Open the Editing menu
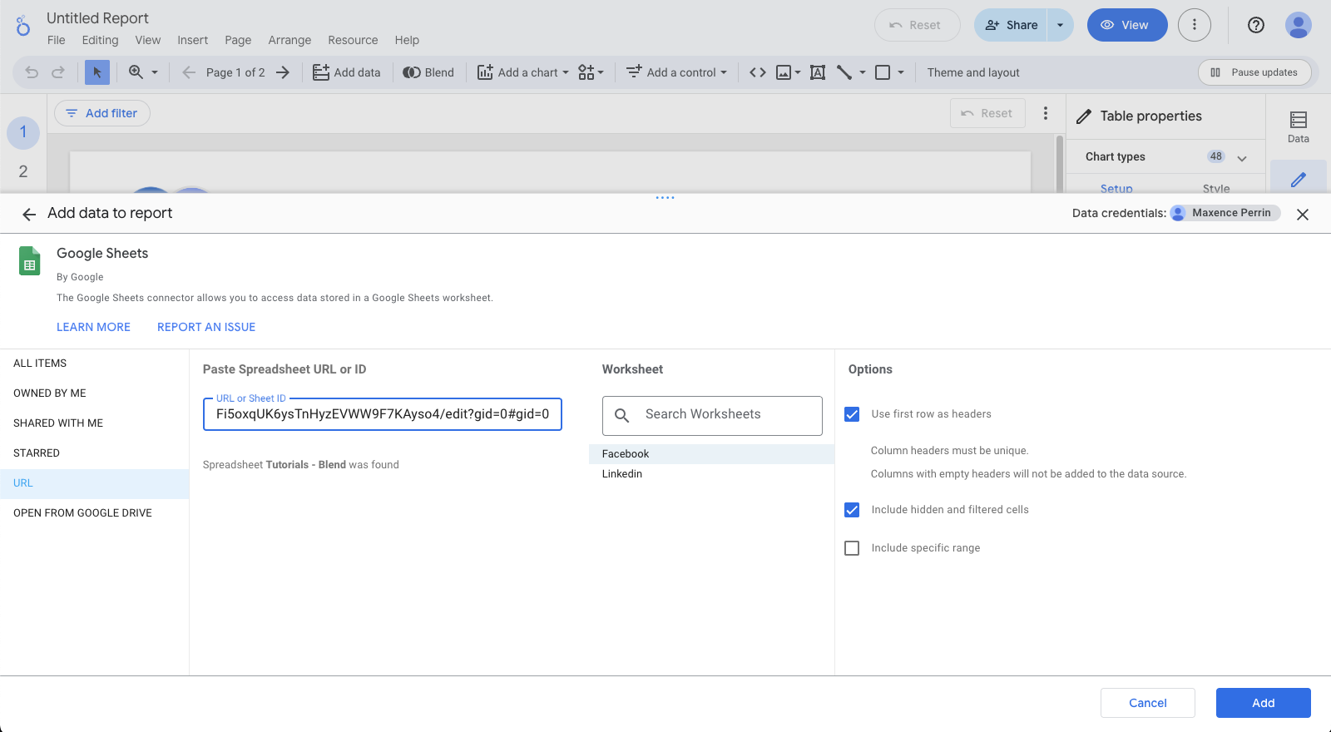The width and height of the screenshot is (1331, 732). pos(100,40)
